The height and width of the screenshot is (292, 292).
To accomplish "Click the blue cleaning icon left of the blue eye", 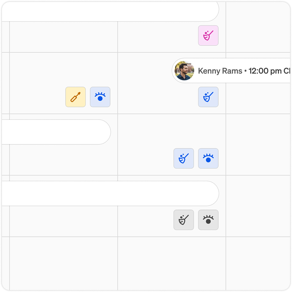I will pyautogui.click(x=183, y=158).
